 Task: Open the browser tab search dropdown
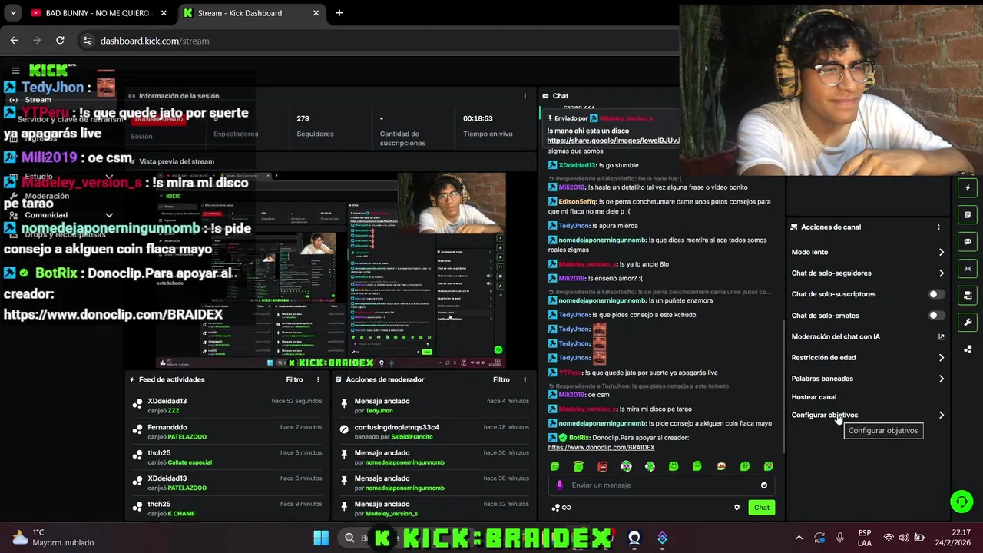tap(13, 13)
